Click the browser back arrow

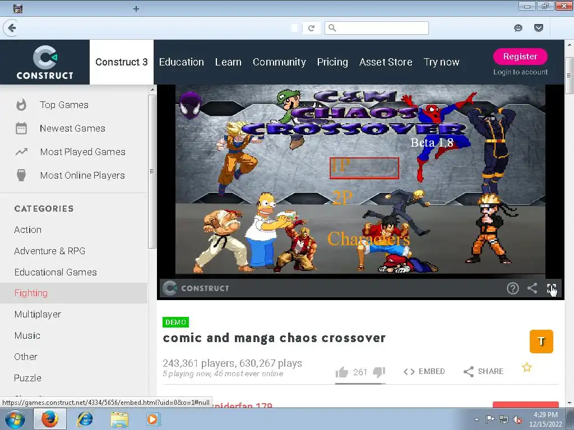pos(12,28)
